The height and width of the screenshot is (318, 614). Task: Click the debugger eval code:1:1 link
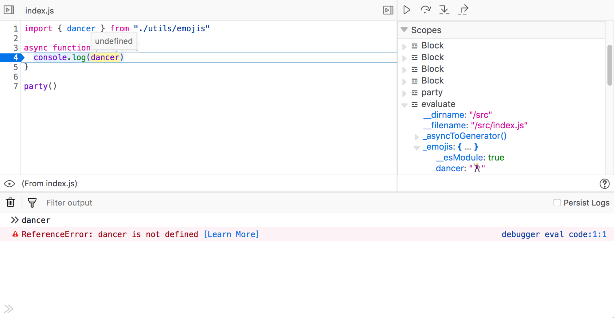coord(554,234)
